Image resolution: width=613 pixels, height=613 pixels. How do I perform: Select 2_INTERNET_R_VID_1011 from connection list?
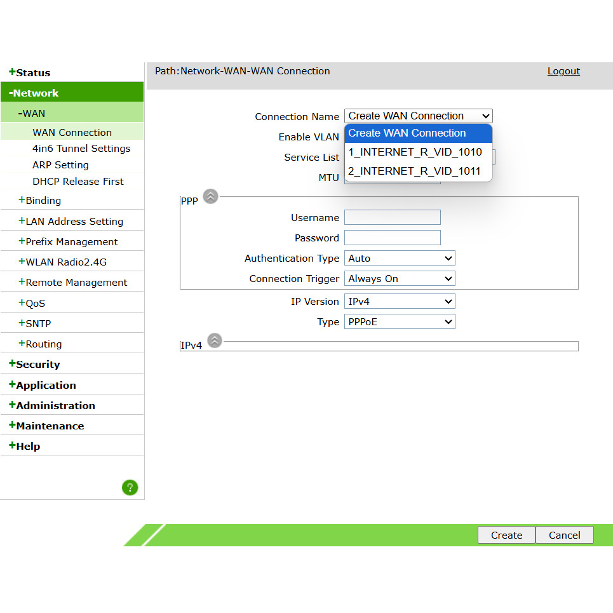415,172
